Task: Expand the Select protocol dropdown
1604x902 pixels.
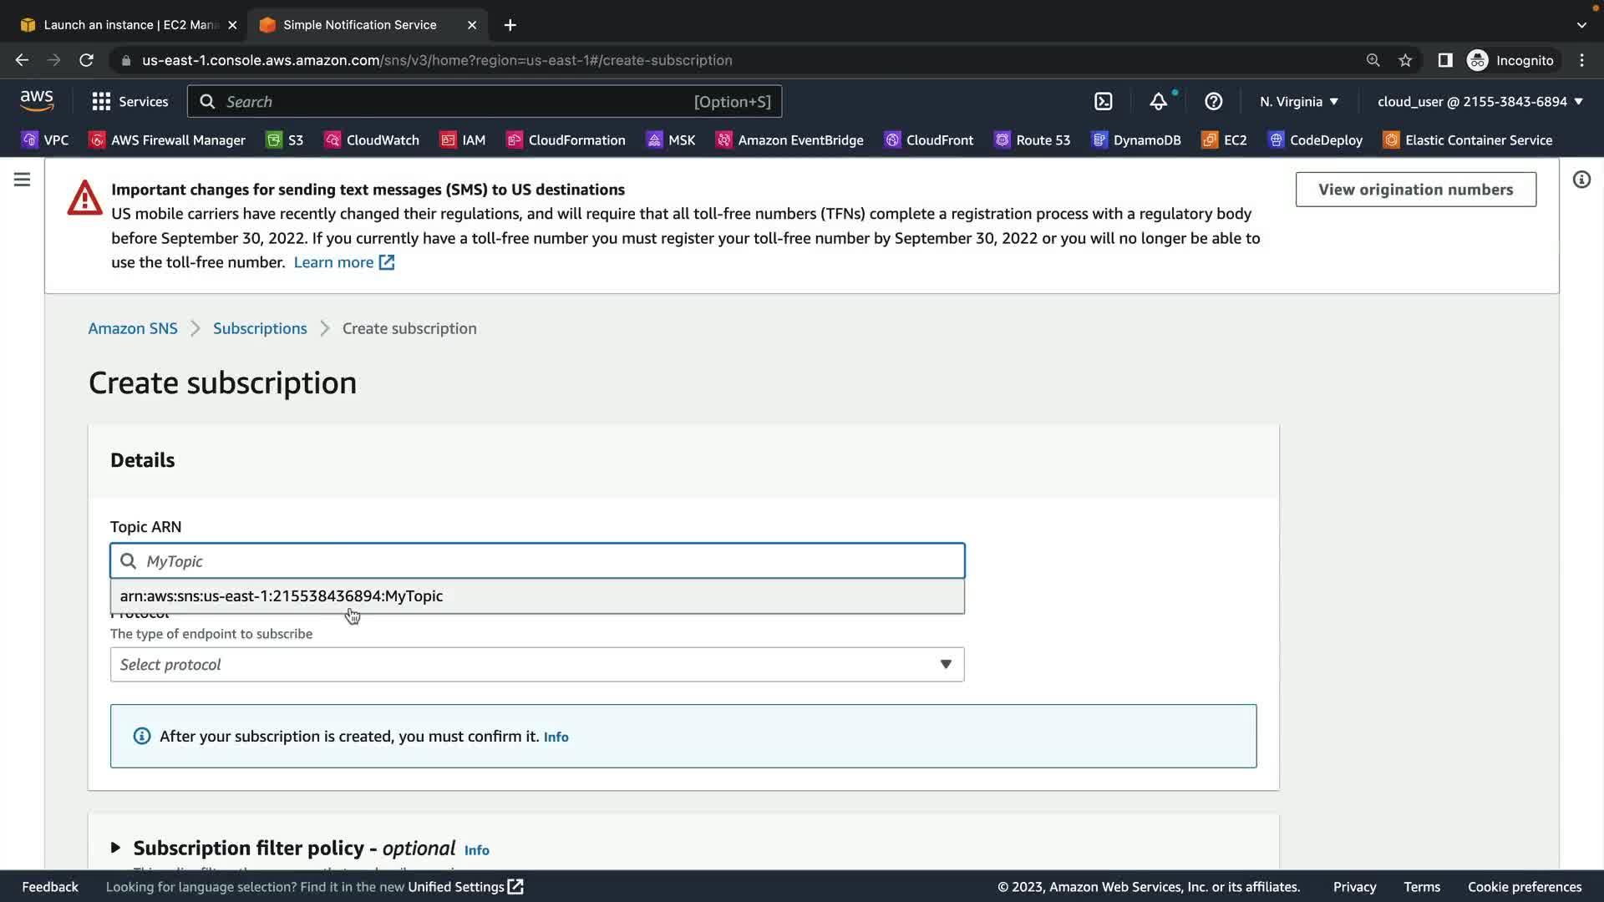Action: 536,665
